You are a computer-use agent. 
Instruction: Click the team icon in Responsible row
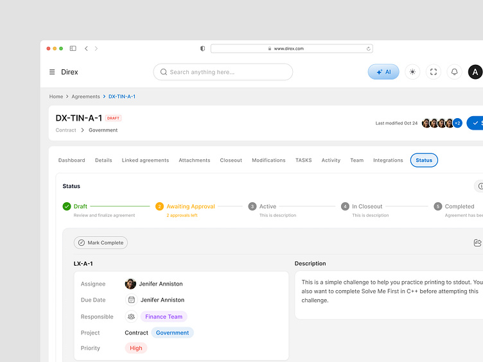[x=132, y=316]
